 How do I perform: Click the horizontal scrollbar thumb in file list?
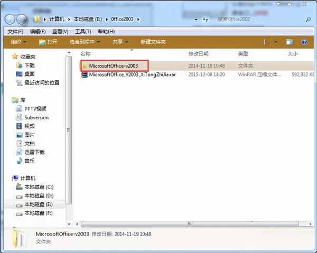pos(190,224)
